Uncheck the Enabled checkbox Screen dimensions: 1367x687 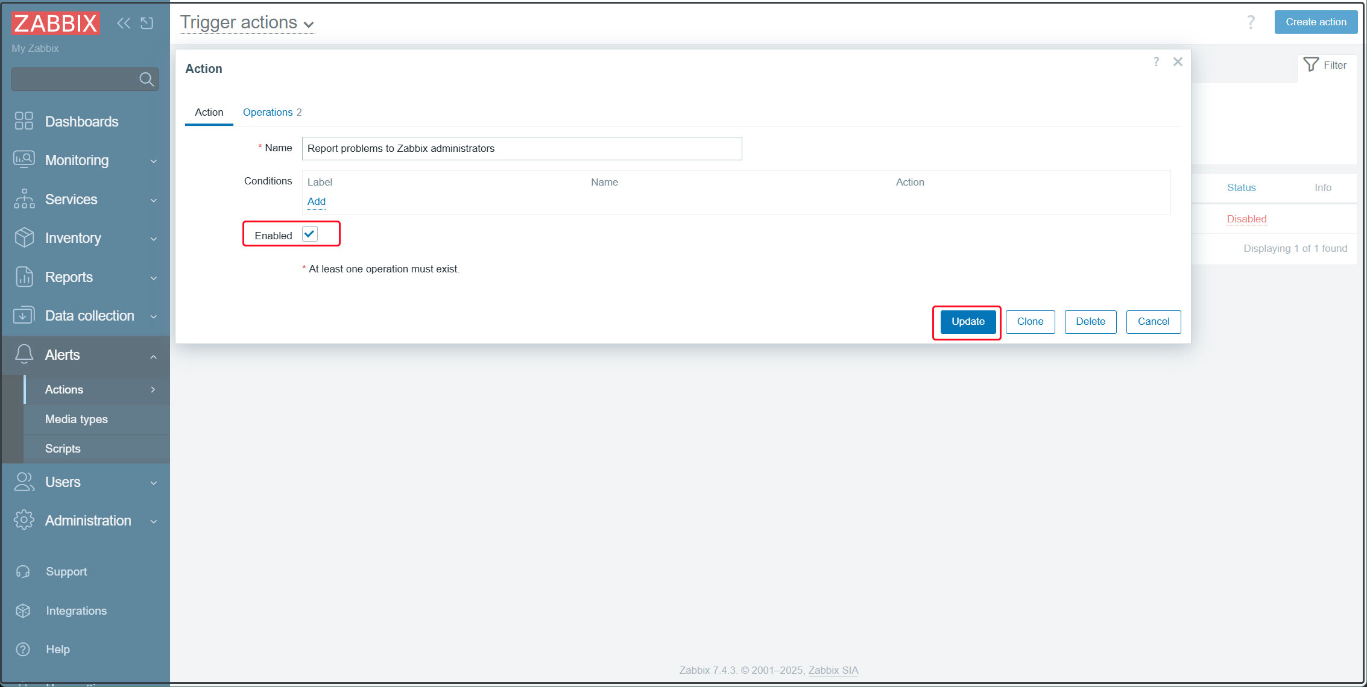click(x=310, y=234)
